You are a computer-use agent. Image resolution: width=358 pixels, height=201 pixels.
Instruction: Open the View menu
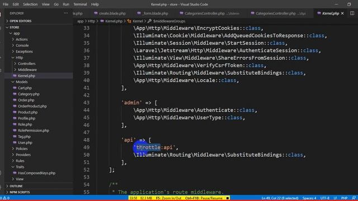[x=45, y=4]
